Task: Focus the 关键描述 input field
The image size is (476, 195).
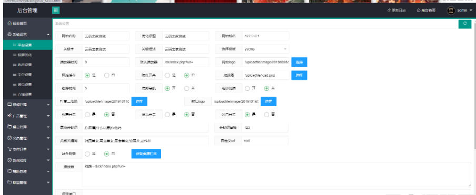Action: (185, 49)
